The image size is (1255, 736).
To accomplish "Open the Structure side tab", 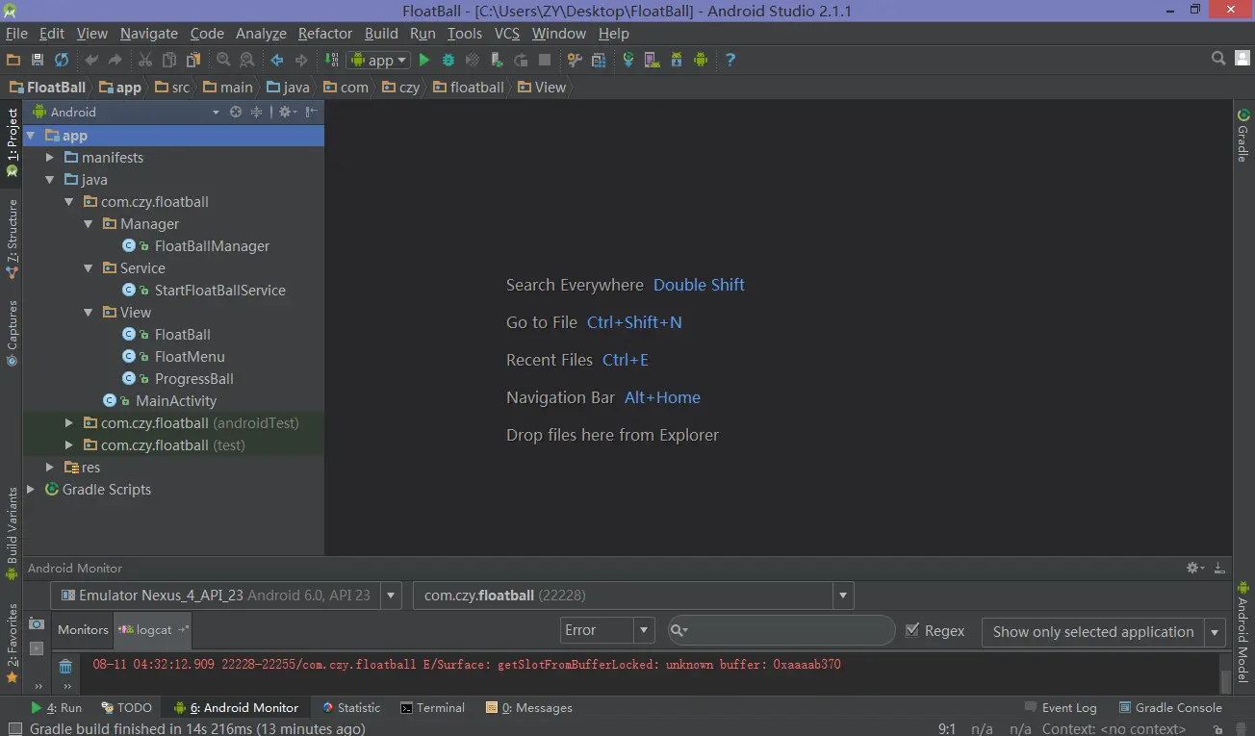I will pyautogui.click(x=12, y=239).
